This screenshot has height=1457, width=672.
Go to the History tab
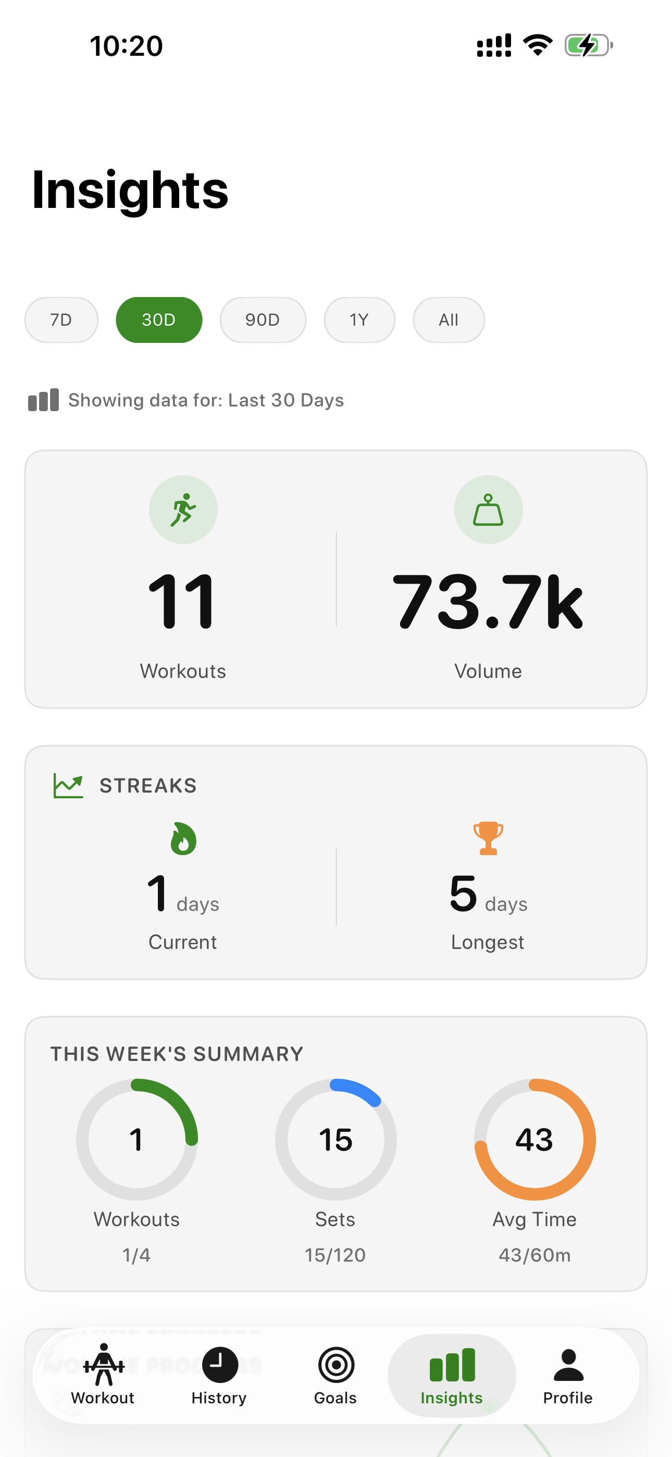point(219,1375)
